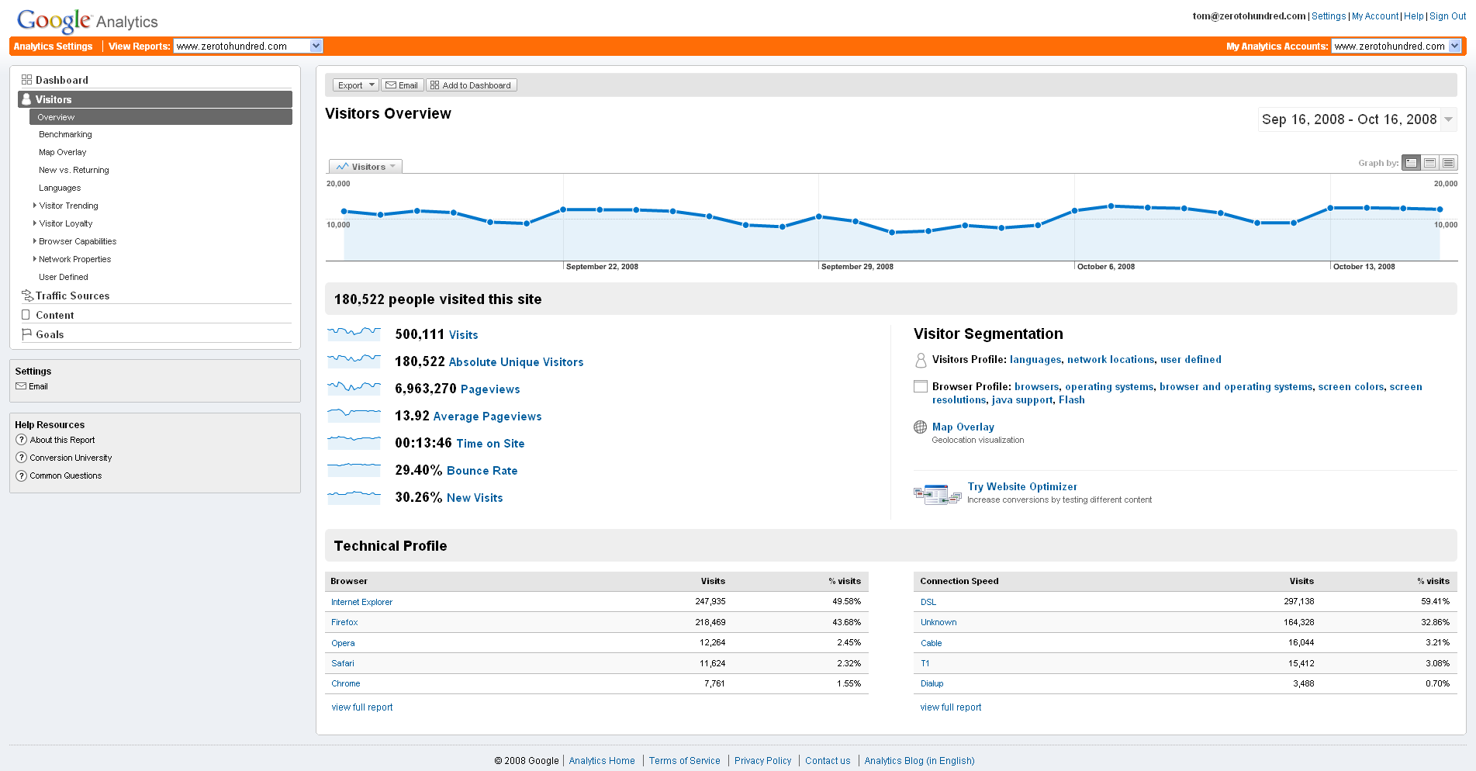Open Internet Explorer browser row link
The height and width of the screenshot is (771, 1476).
click(x=361, y=602)
